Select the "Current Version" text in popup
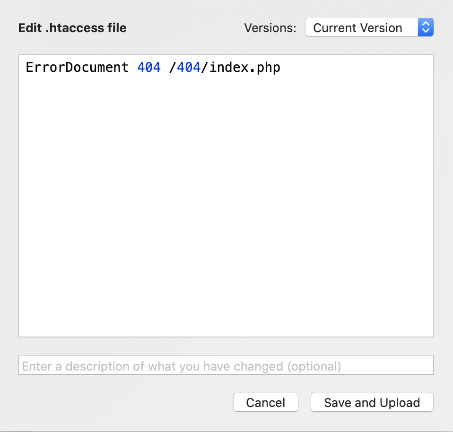The width and height of the screenshot is (453, 432). 357,28
